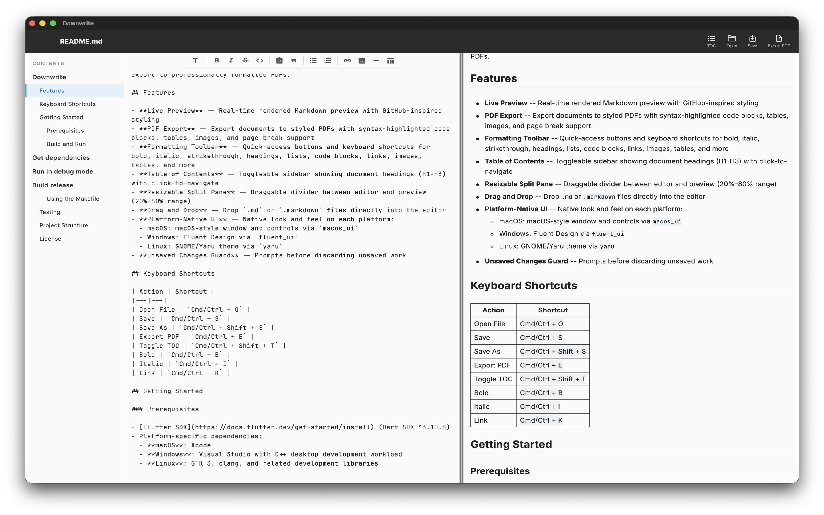
Task: Toggle bold formatting in the toolbar
Action: (x=217, y=60)
